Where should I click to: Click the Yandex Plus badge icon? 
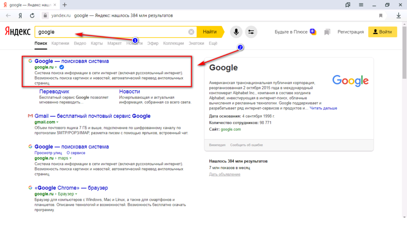pyautogui.click(x=313, y=32)
